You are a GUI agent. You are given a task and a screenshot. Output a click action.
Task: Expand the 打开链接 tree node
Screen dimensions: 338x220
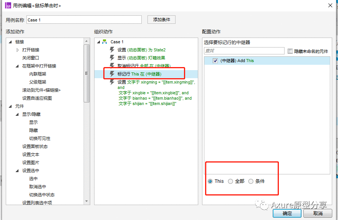tap(17, 50)
